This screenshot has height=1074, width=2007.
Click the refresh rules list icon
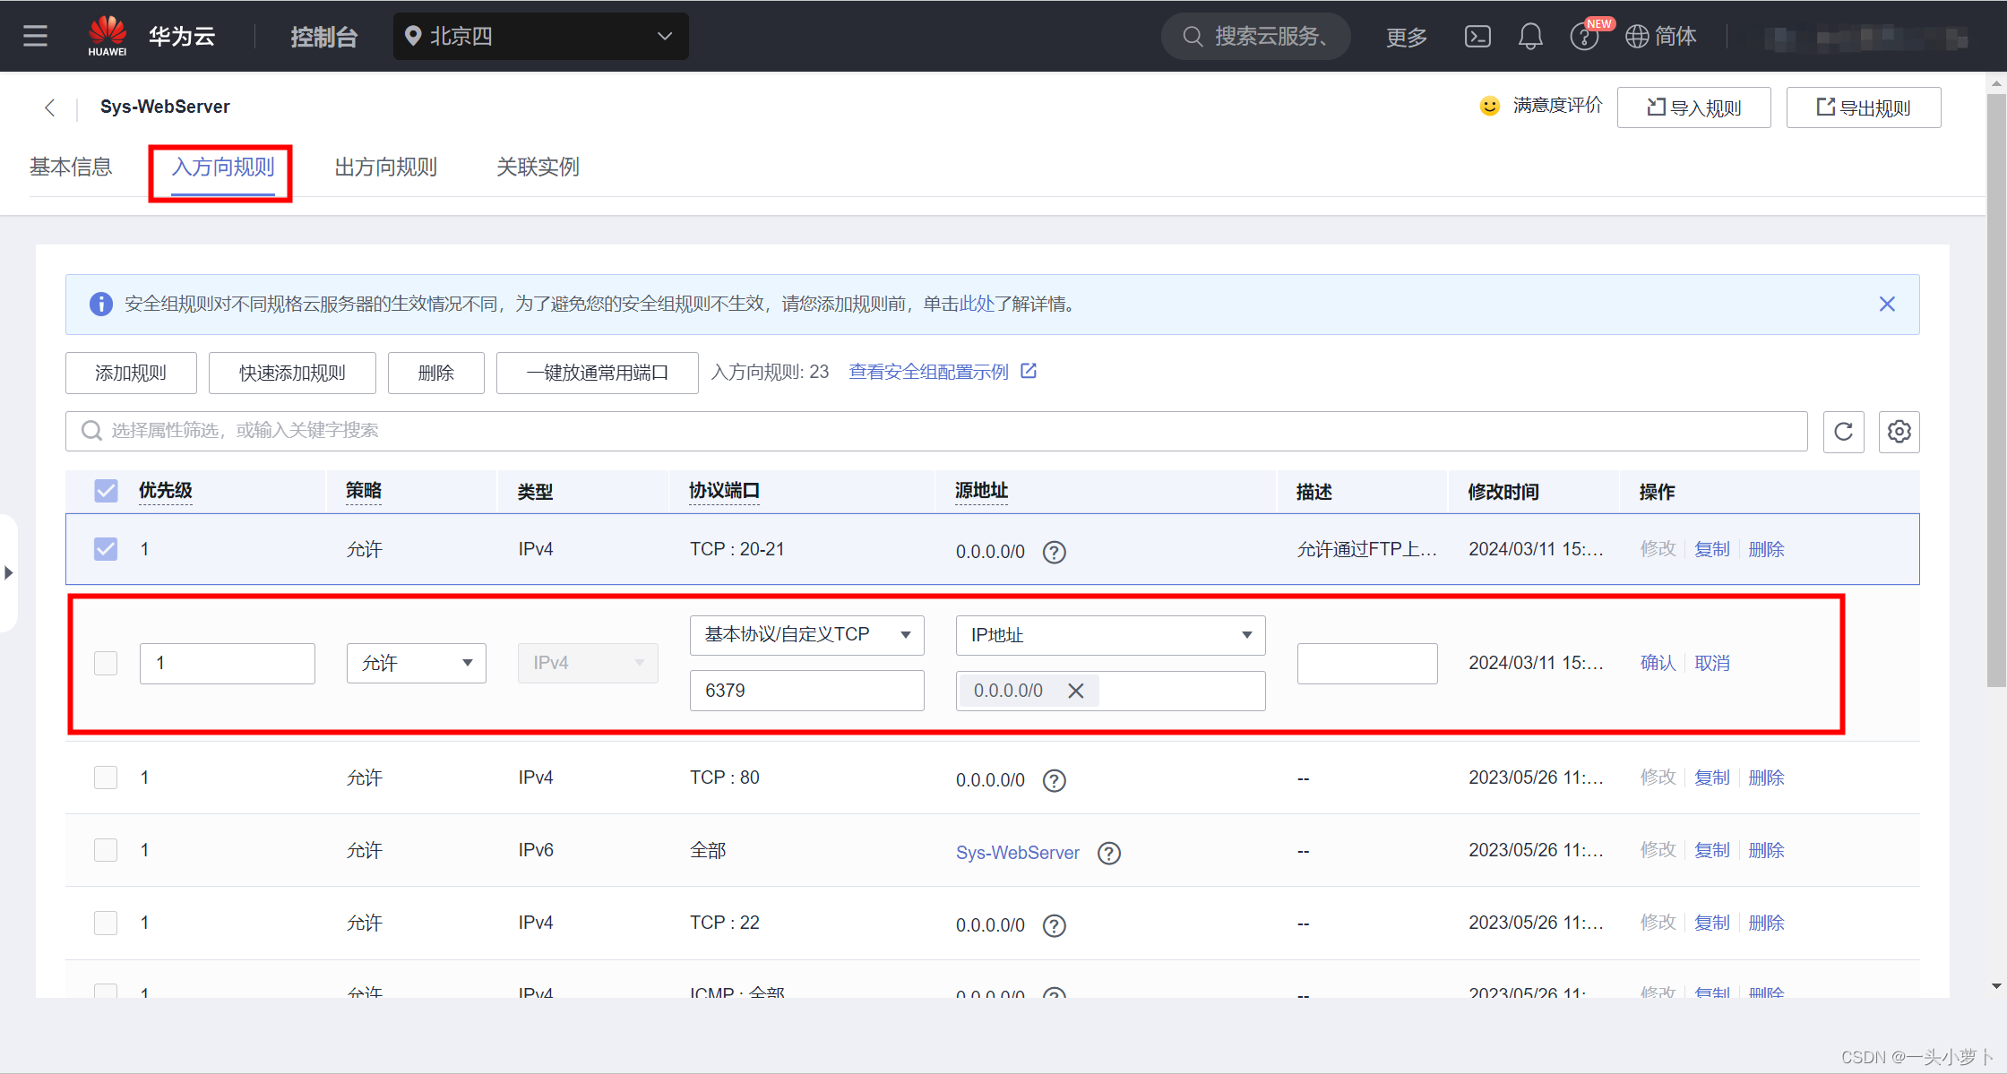(1843, 432)
